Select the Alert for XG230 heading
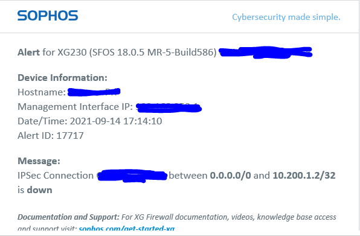Screen dimensions: 360x236 (117, 53)
